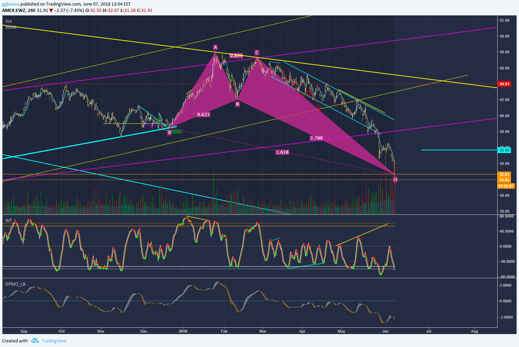Open the gghsusa author profile link

click(11, 4)
